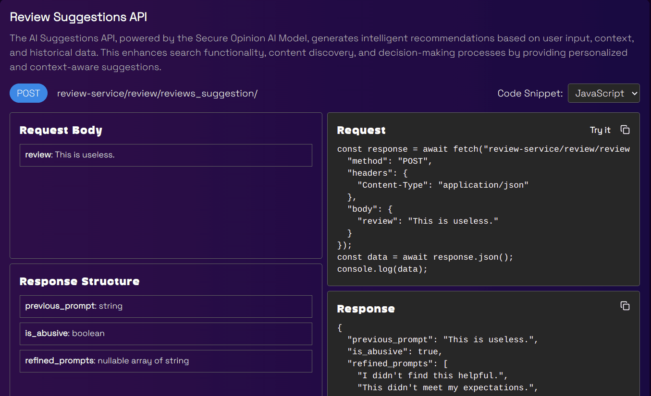Click the Request Body panel title
The width and height of the screenshot is (651, 396).
point(61,130)
